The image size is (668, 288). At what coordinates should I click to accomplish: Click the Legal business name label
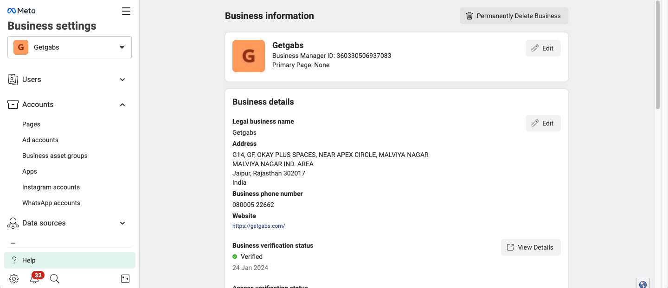pyautogui.click(x=263, y=121)
